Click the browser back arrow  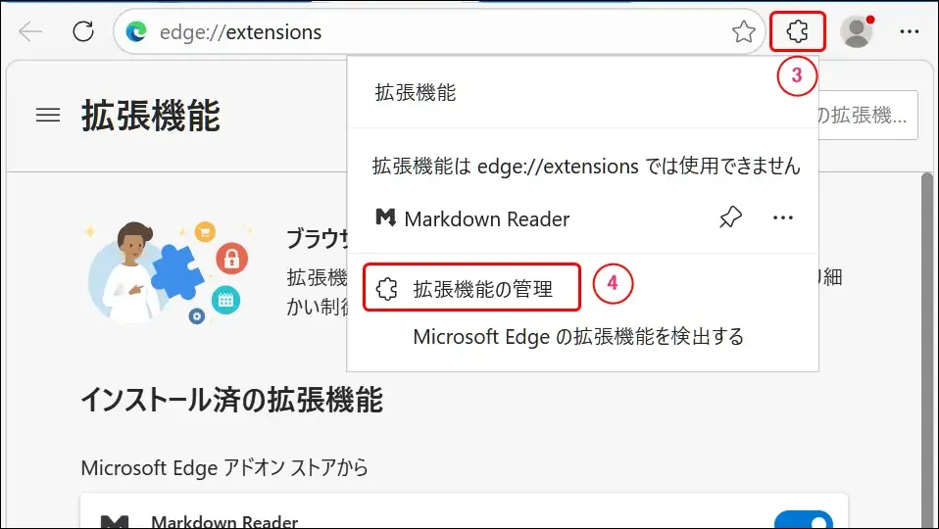pyautogui.click(x=31, y=32)
